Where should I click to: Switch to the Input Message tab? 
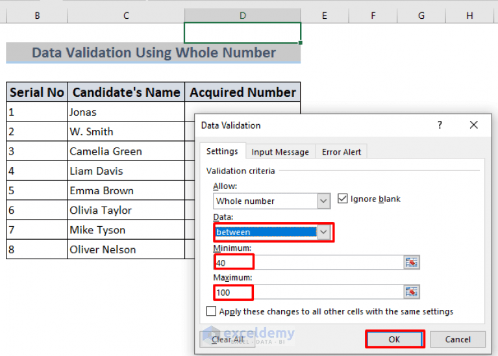pos(280,152)
